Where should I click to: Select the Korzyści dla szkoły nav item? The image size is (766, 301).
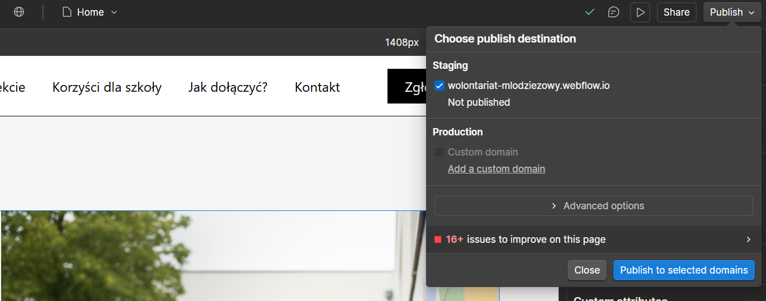(107, 87)
